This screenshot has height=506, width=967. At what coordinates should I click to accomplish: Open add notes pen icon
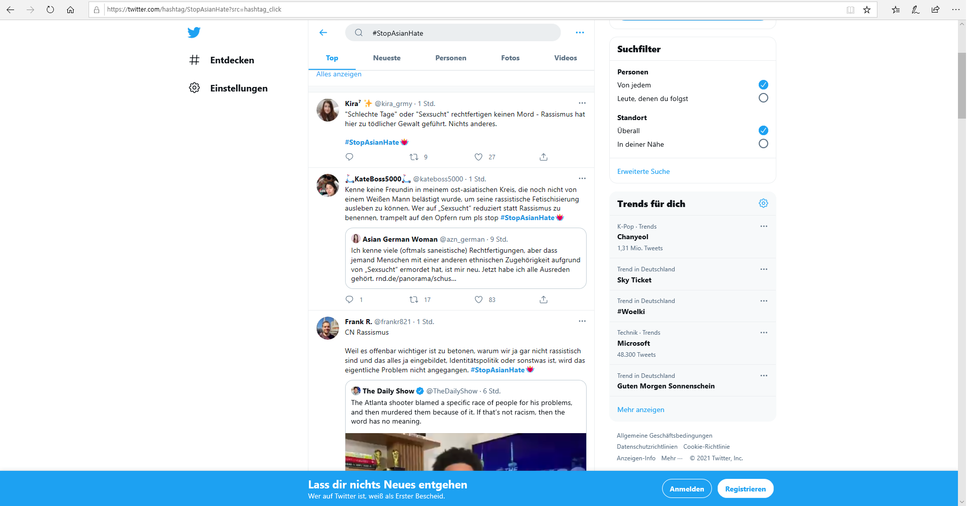tap(916, 10)
